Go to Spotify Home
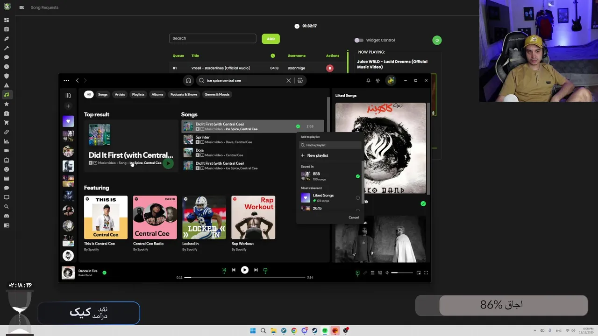 [188, 80]
